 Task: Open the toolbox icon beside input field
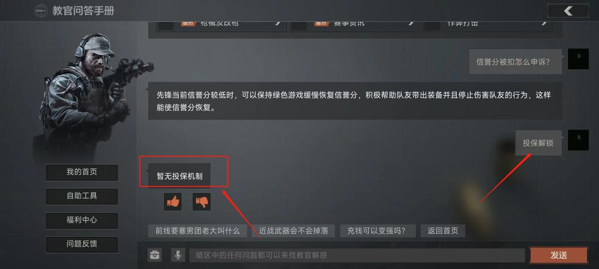click(155, 255)
